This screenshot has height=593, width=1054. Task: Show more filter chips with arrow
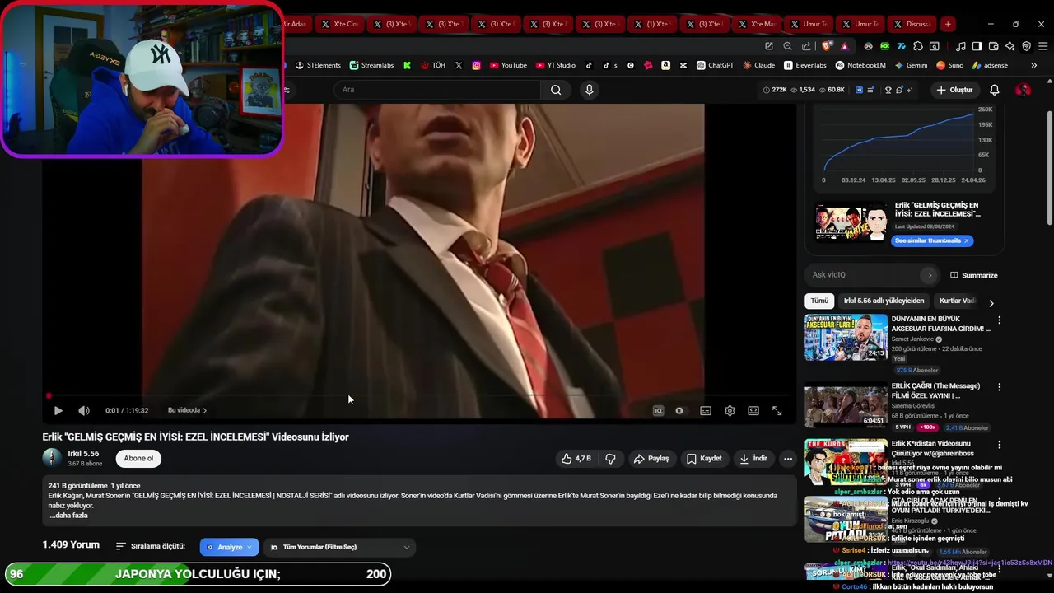click(991, 303)
